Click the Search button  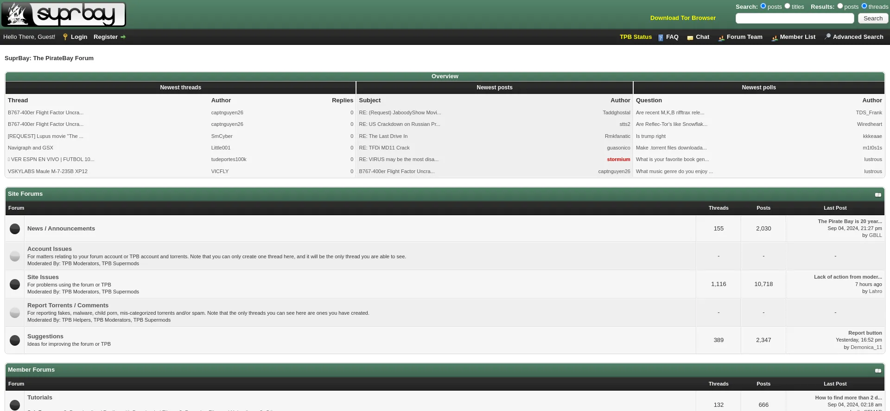(x=873, y=19)
